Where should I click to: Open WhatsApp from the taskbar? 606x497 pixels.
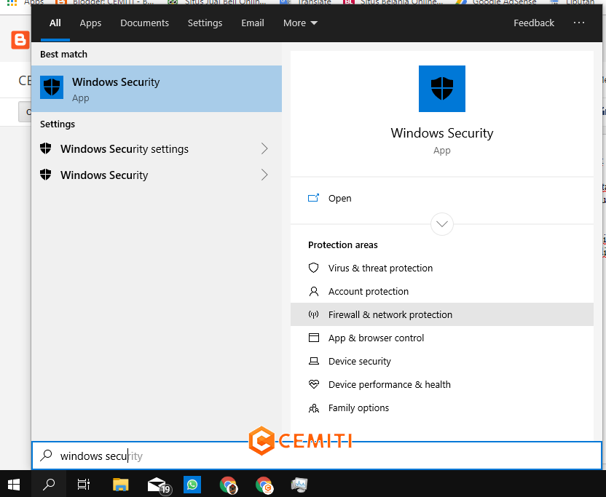click(x=192, y=484)
